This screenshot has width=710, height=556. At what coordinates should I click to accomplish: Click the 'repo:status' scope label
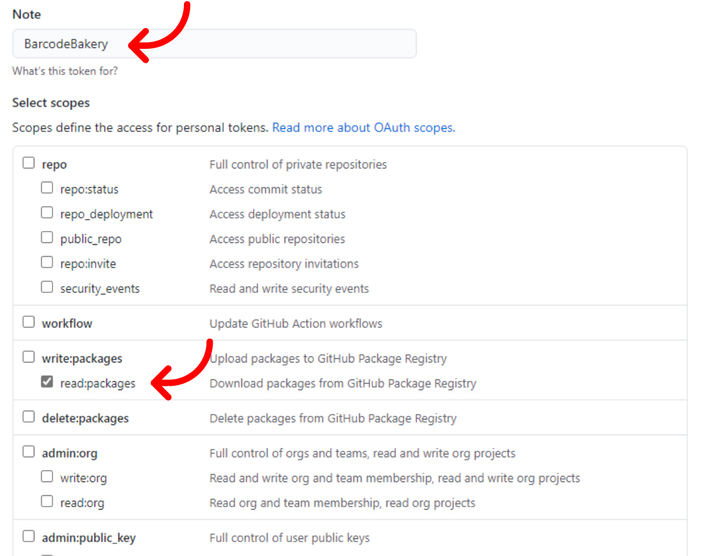click(89, 190)
